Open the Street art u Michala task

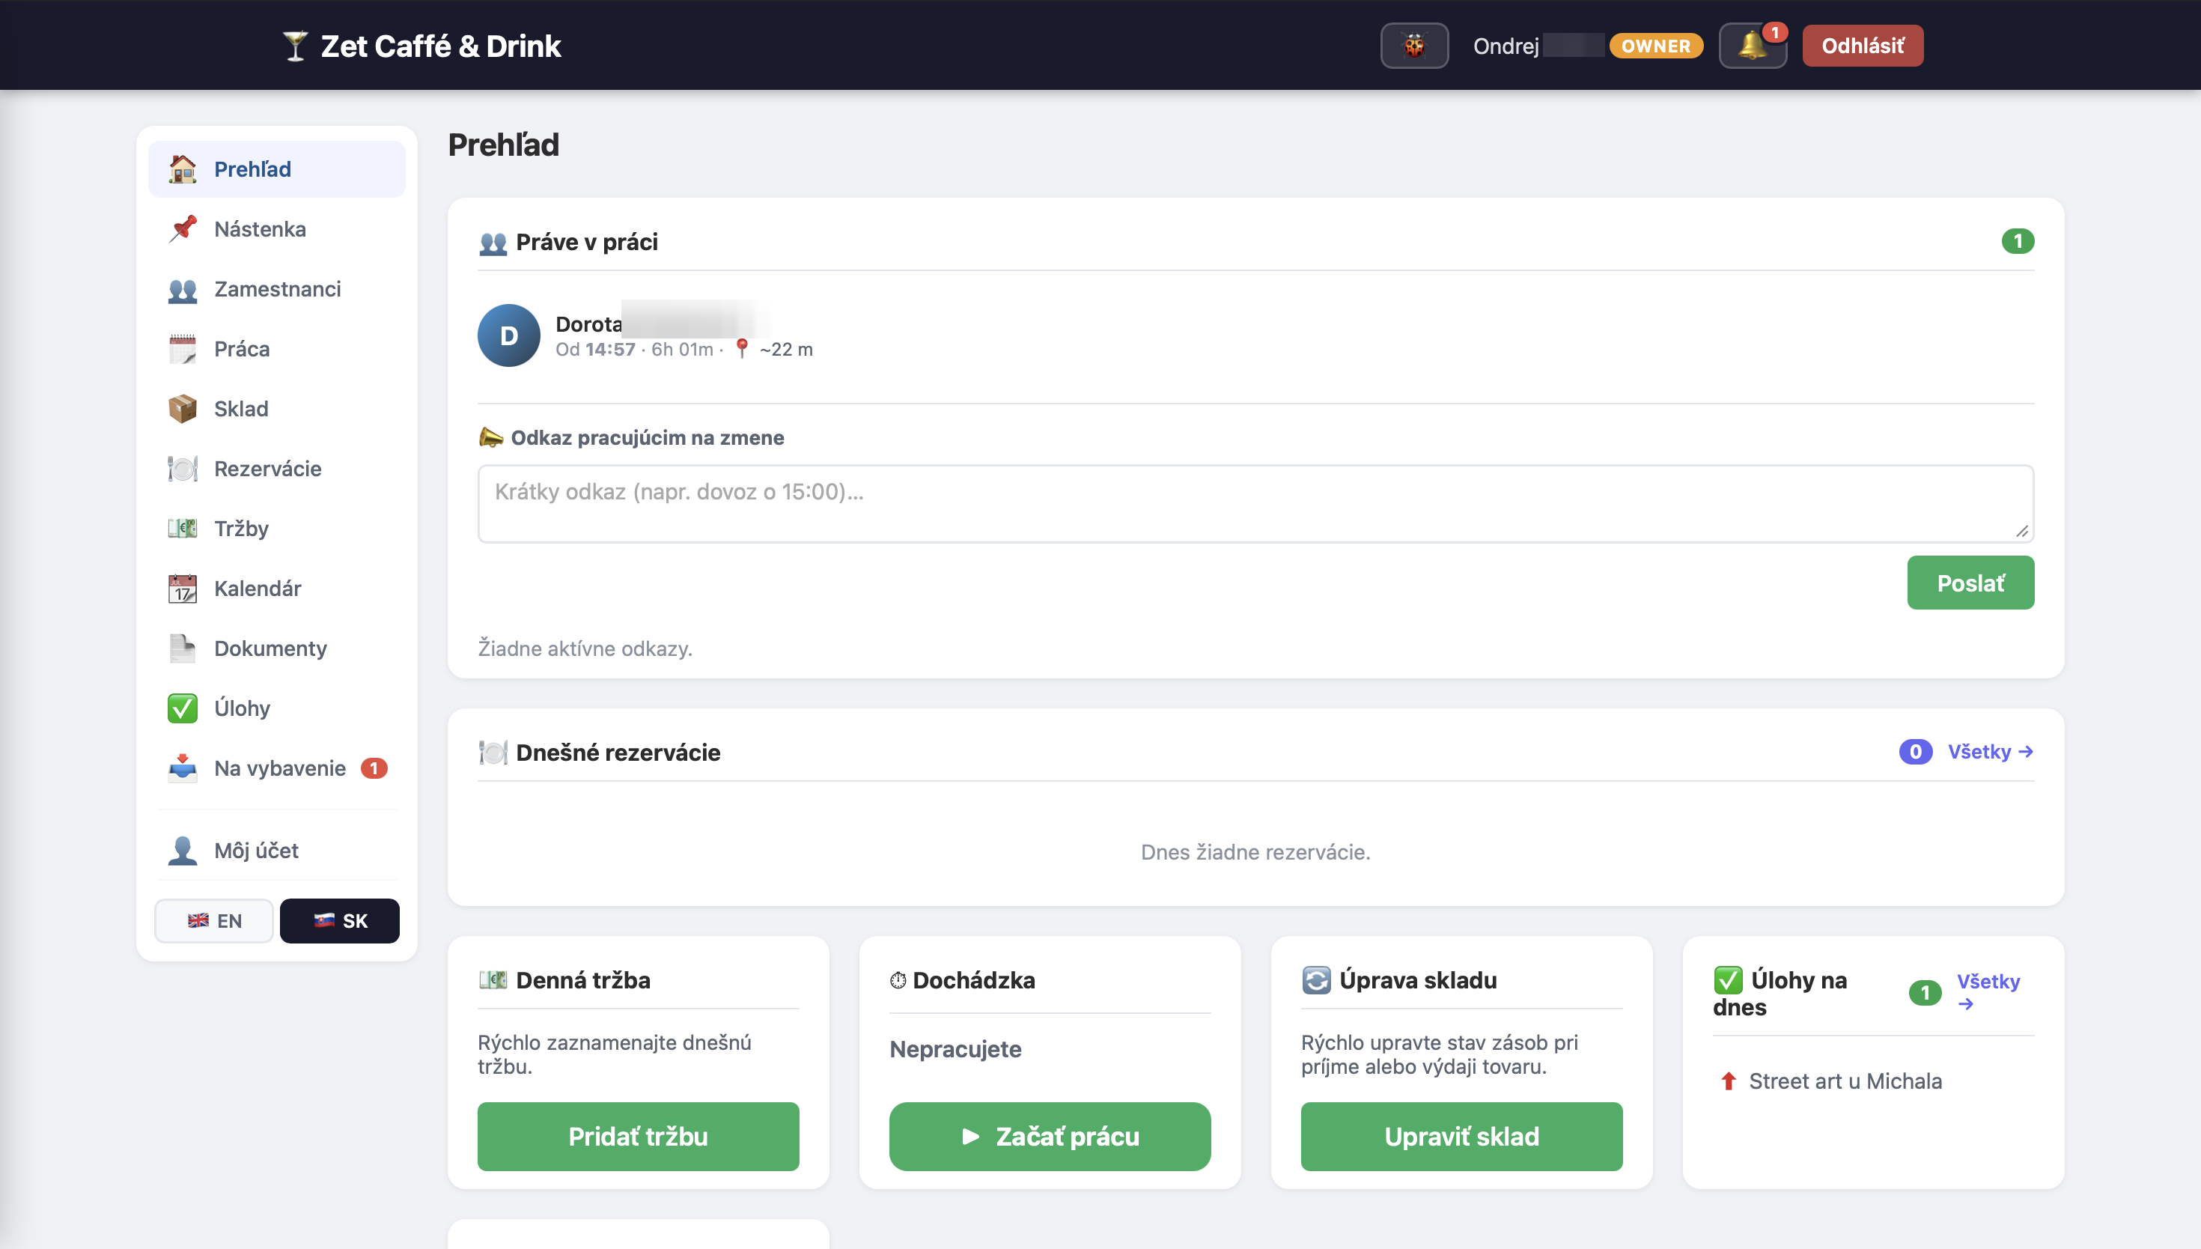click(1845, 1081)
